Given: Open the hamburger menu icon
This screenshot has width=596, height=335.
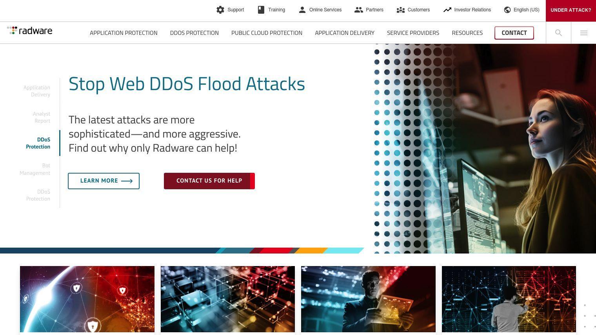Looking at the screenshot, I should click(584, 33).
